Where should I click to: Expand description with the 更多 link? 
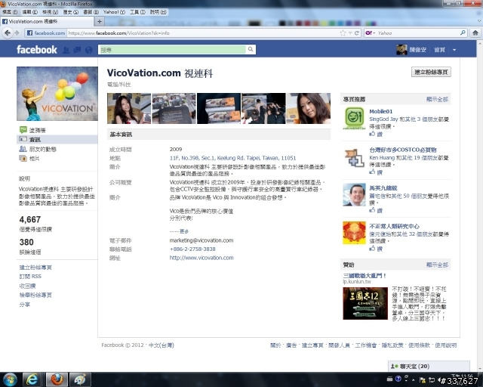click(184, 231)
